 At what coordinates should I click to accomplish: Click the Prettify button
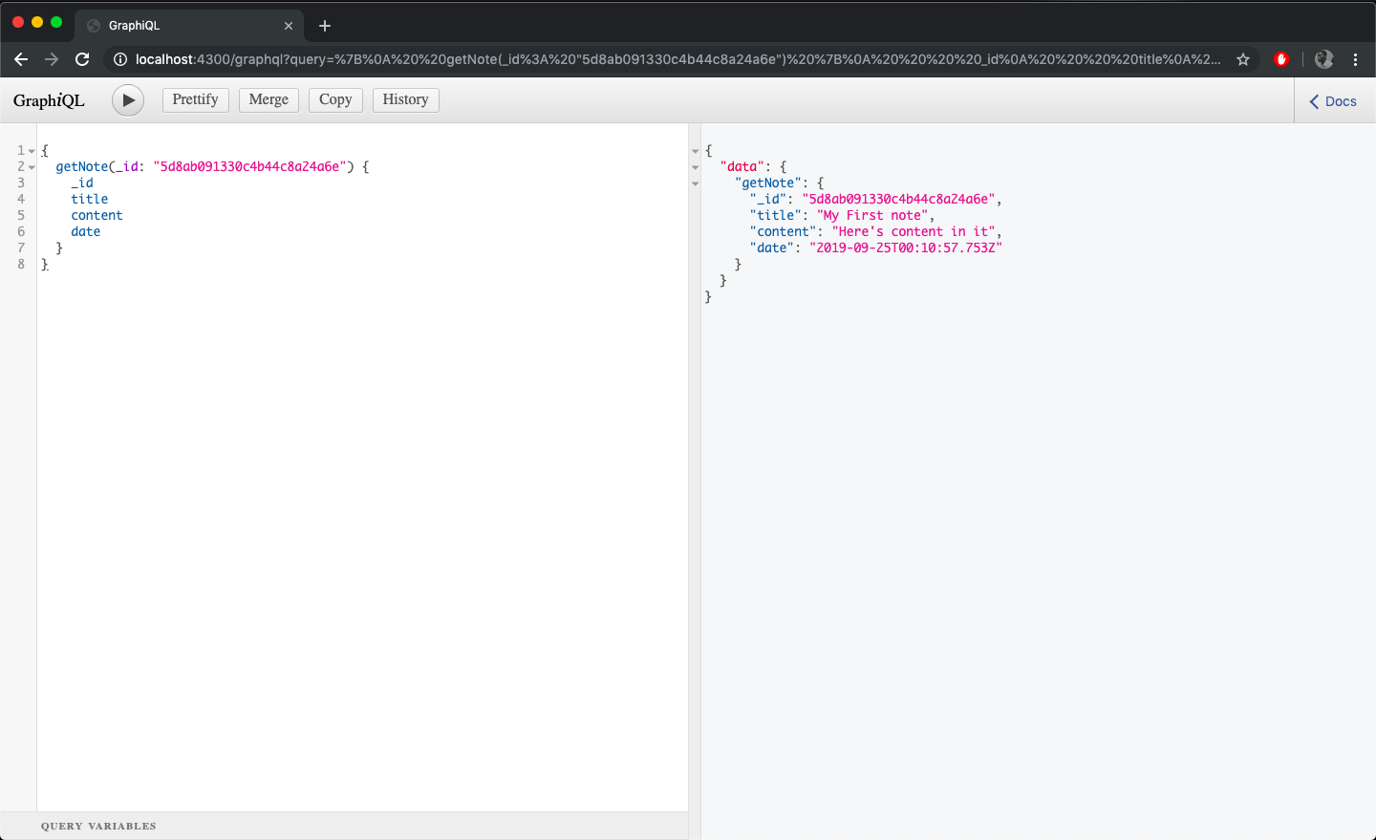click(x=196, y=99)
